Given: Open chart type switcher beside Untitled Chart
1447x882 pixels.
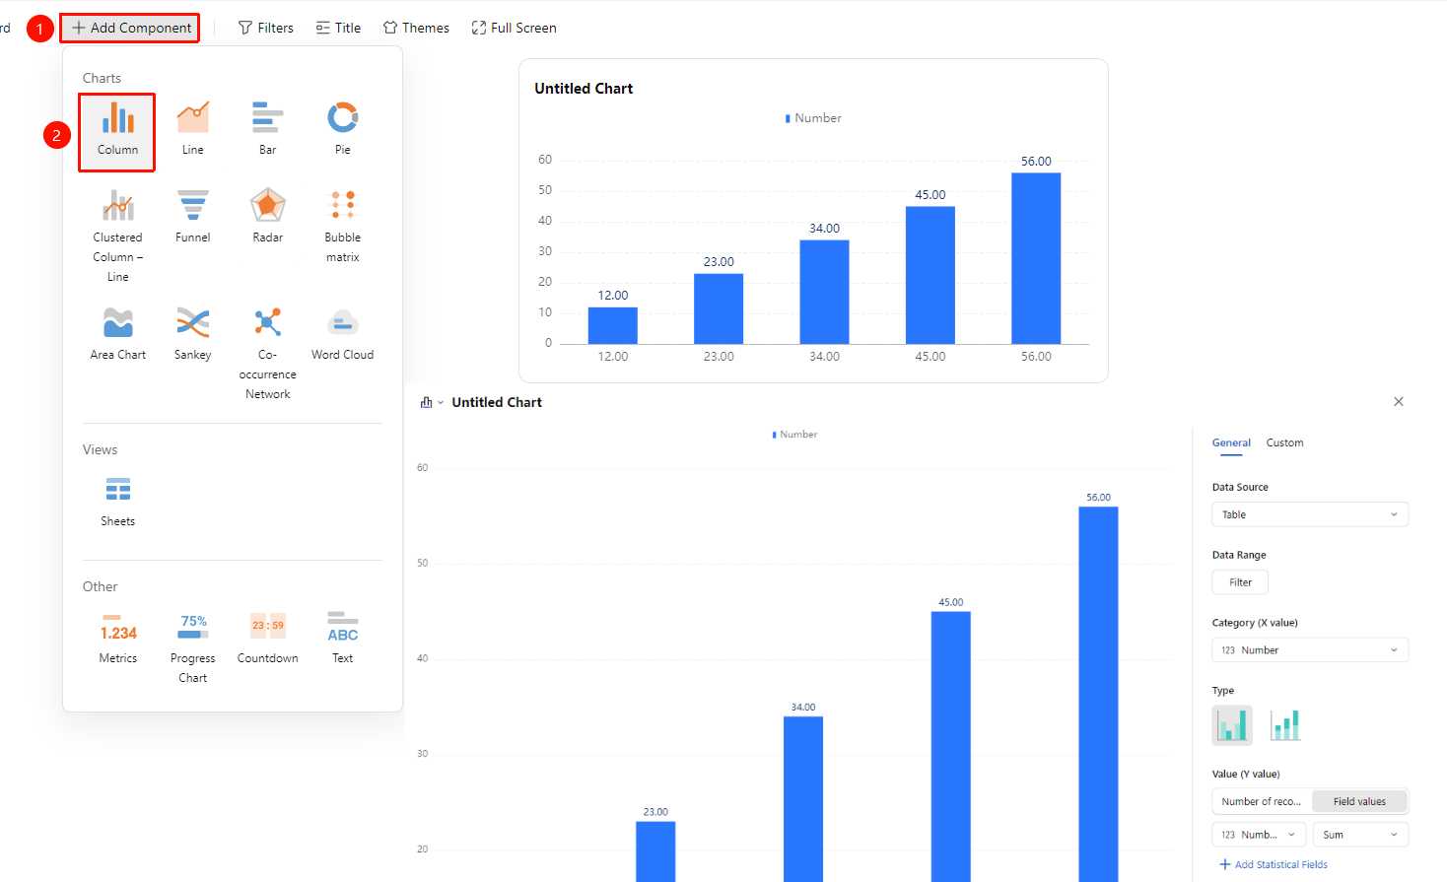Looking at the screenshot, I should click(x=432, y=402).
